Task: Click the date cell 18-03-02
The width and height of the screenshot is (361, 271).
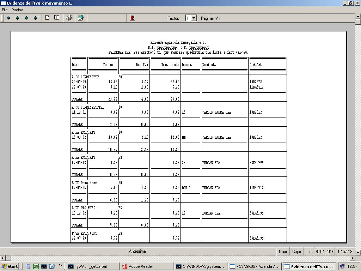Action: point(79,137)
